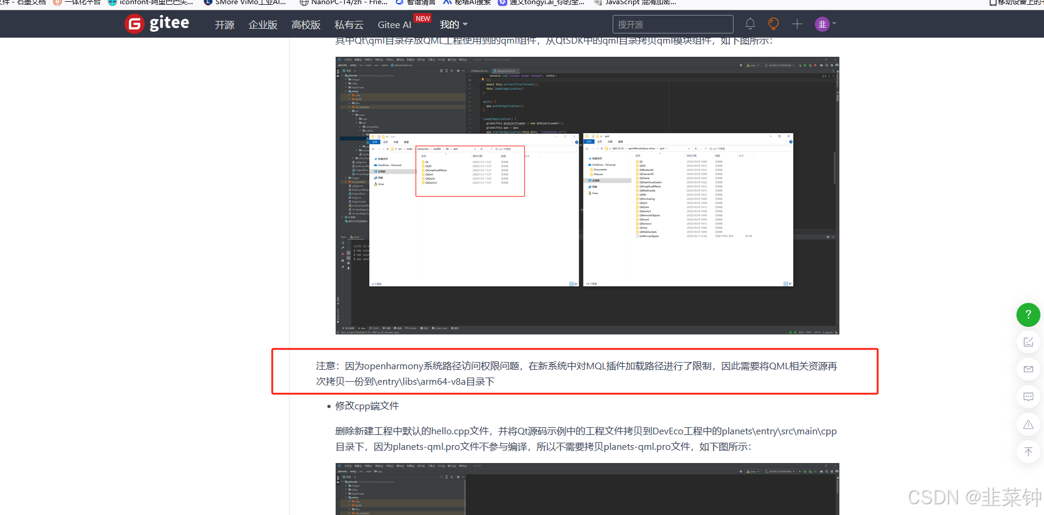Click the back-to-top arrow icon

tap(1028, 452)
